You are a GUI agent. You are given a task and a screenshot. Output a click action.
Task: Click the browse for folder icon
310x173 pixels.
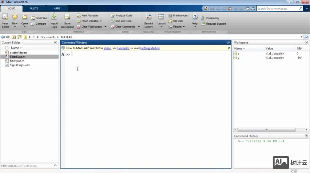point(19,37)
